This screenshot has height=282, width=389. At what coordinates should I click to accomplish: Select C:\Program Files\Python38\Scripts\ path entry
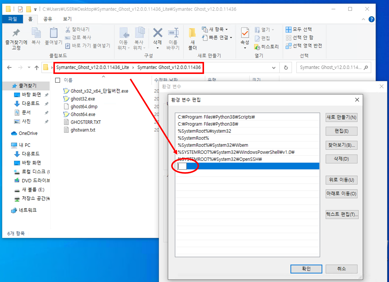pos(247,117)
